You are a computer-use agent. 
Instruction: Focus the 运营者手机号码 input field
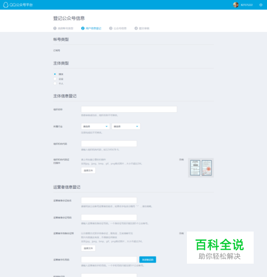109,259
